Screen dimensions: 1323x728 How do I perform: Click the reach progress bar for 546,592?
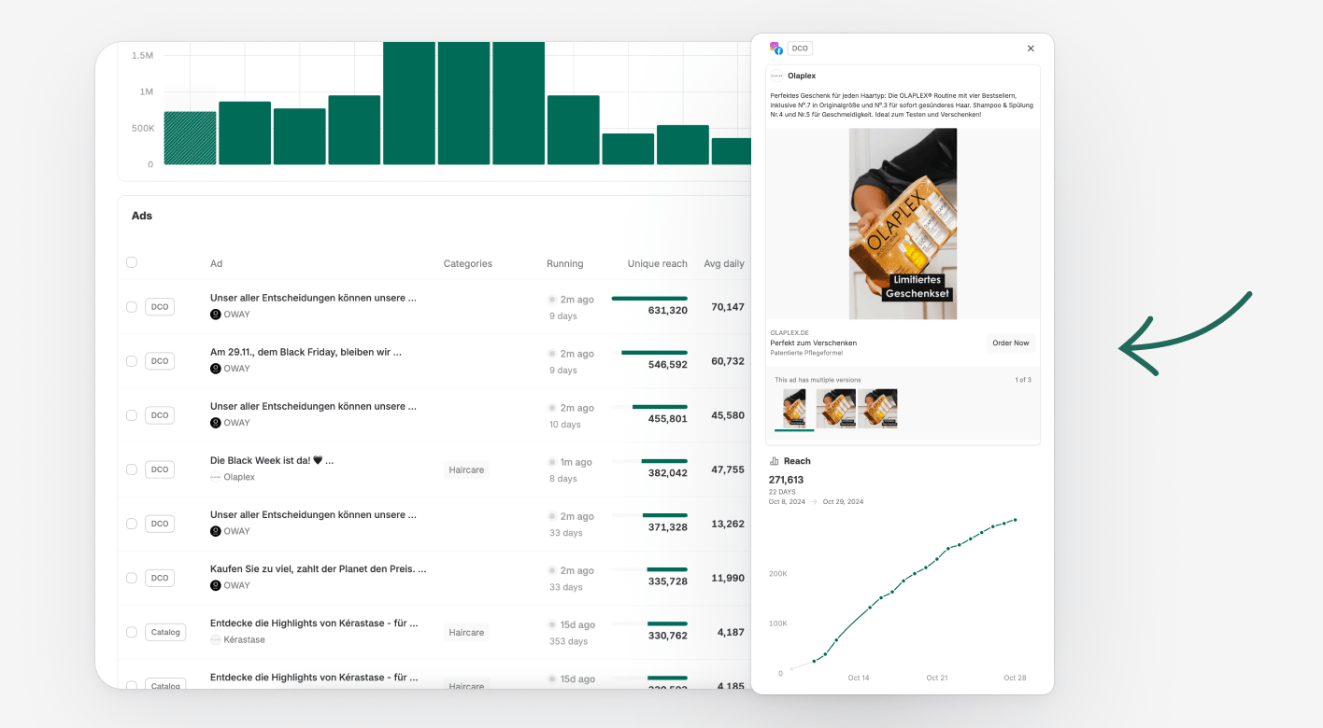[x=649, y=353]
